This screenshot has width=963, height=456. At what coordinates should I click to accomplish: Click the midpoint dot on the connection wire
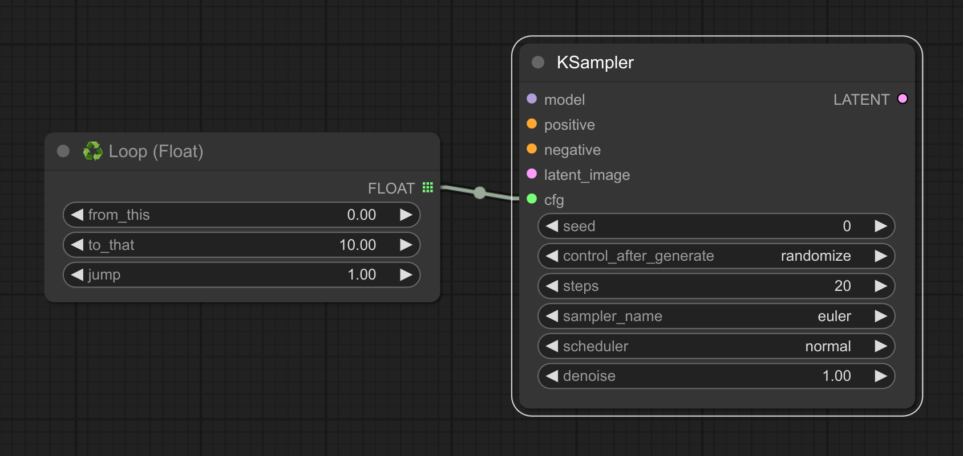(x=480, y=193)
